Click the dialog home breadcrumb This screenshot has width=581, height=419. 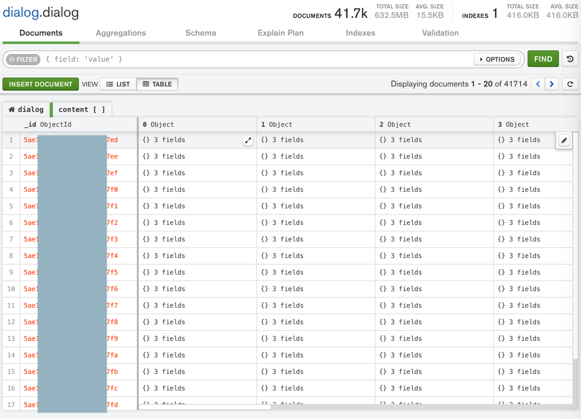26,109
